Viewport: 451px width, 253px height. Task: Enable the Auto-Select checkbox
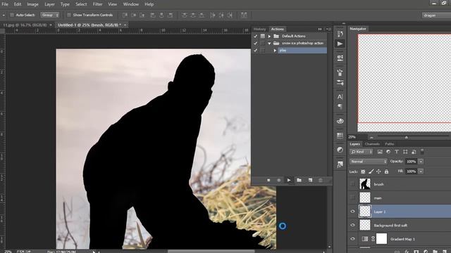coord(12,15)
